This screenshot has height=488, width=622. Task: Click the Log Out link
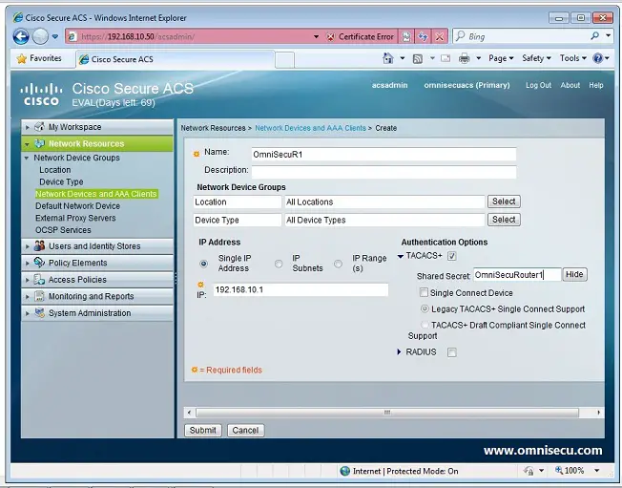point(538,85)
